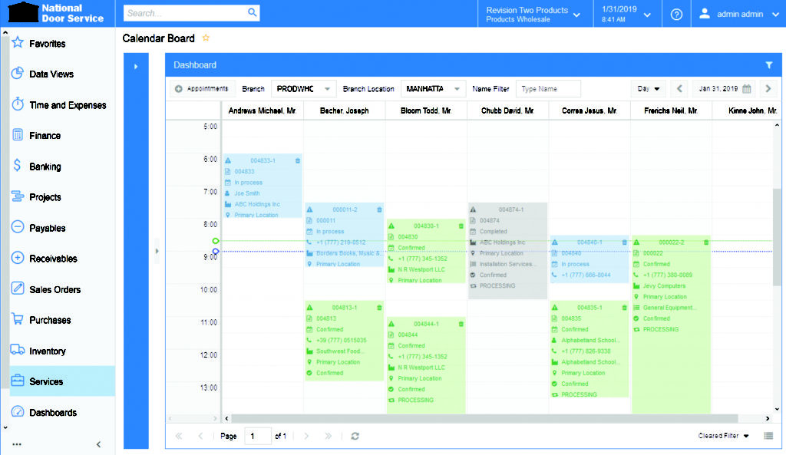Open the Branch Location dropdown showing MANHATTA
The height and width of the screenshot is (455, 786).
(434, 88)
